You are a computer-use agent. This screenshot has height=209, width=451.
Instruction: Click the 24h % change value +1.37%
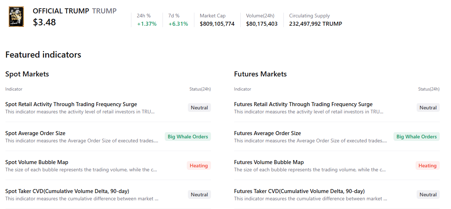[x=147, y=24]
